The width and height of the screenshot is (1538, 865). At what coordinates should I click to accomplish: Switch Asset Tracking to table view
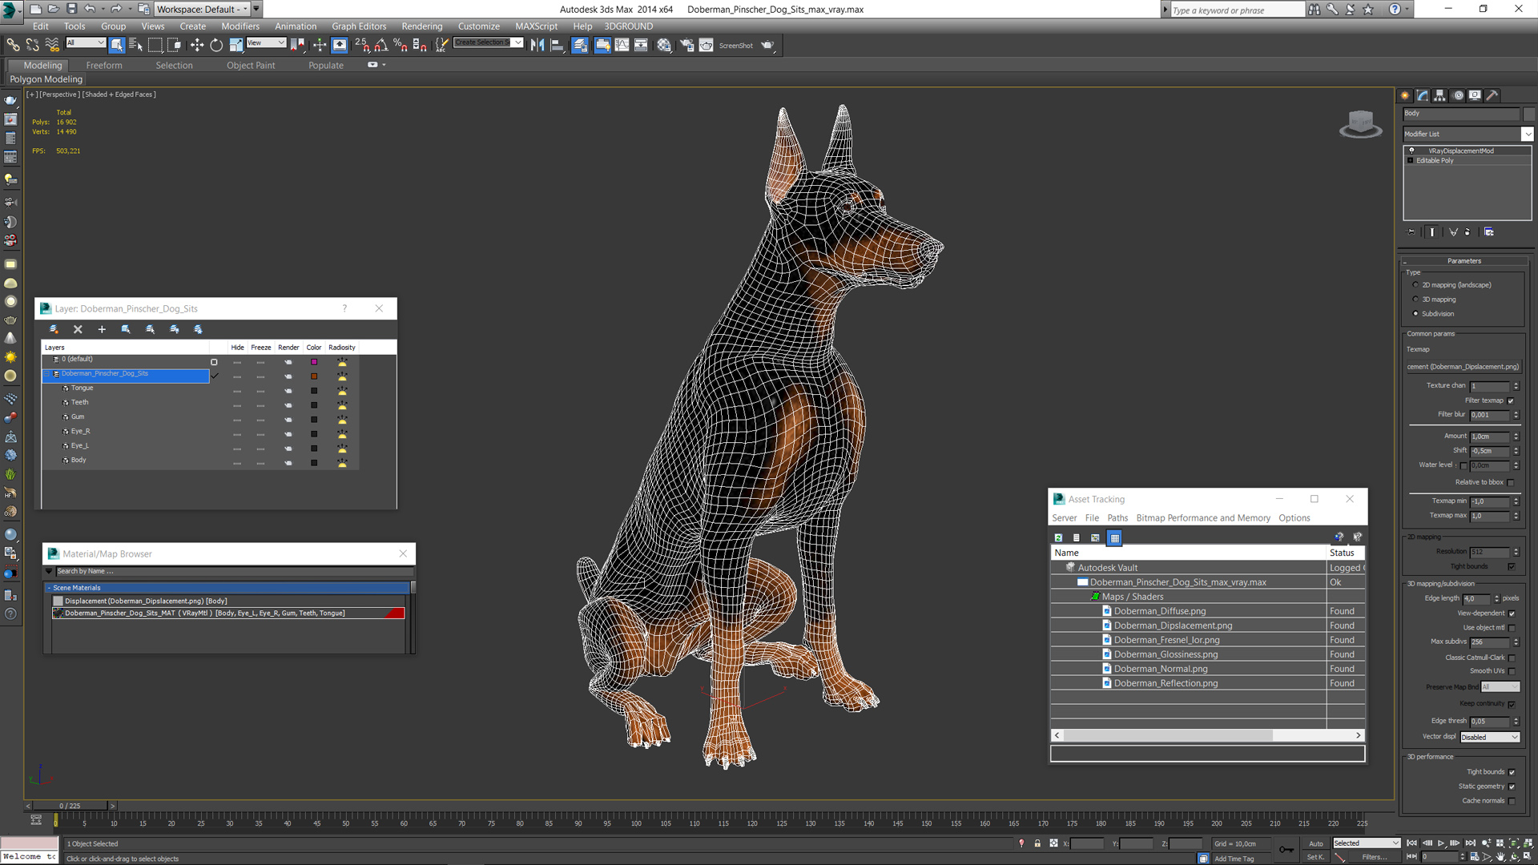click(x=1114, y=537)
